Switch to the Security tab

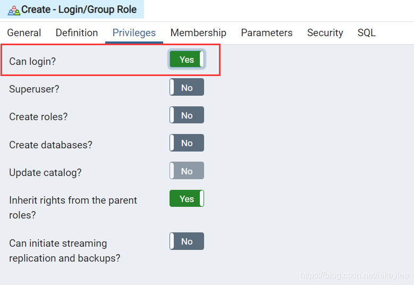(x=325, y=33)
